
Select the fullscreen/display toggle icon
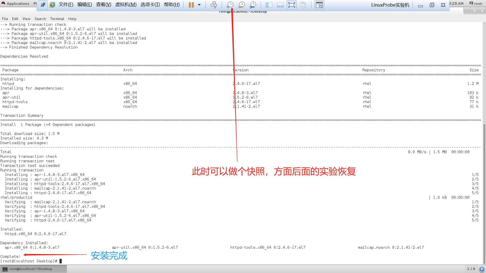point(291,5)
